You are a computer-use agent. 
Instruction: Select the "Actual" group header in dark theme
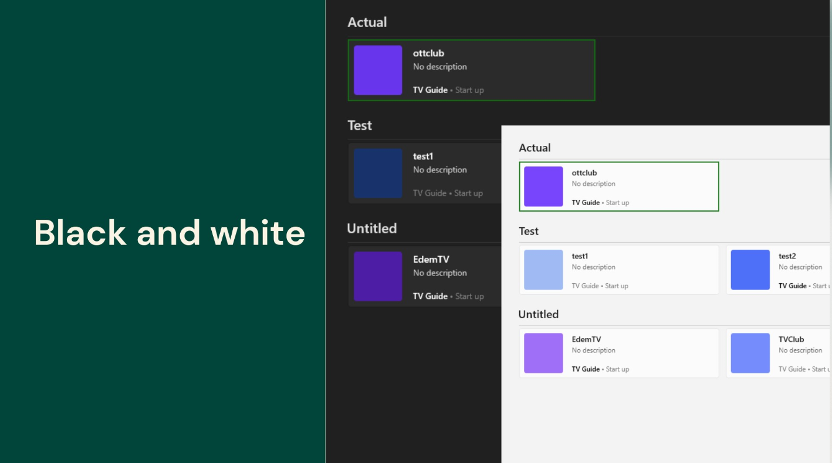click(x=367, y=22)
